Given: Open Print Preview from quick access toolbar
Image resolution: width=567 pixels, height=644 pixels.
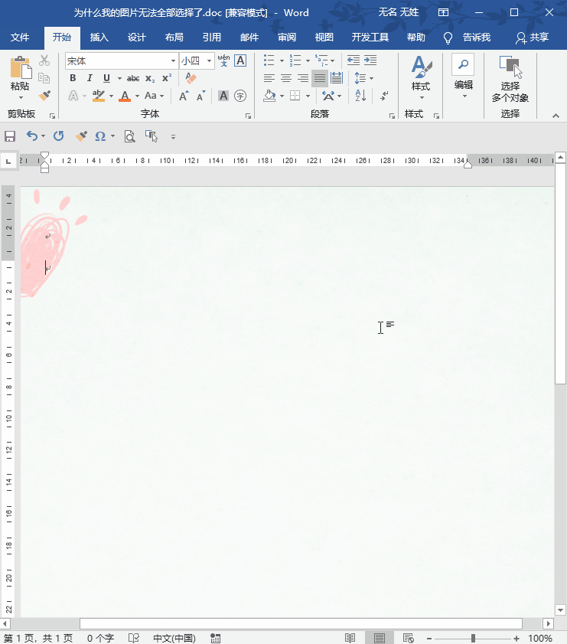Looking at the screenshot, I should [129, 136].
